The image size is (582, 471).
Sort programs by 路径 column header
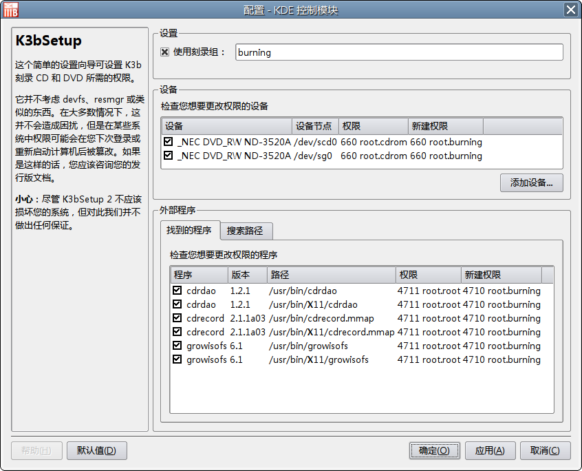(x=332, y=275)
